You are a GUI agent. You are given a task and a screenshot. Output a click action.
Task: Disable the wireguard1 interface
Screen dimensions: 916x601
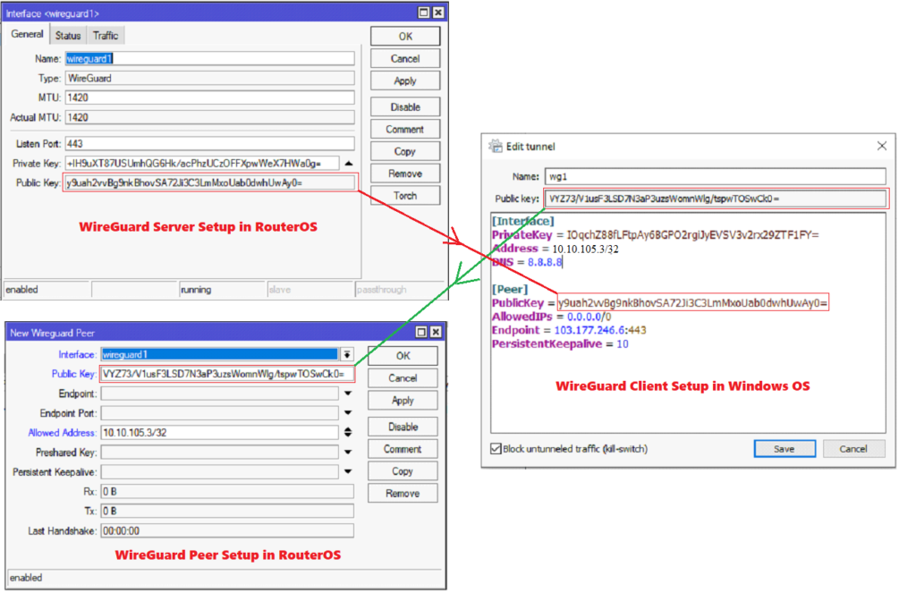404,106
